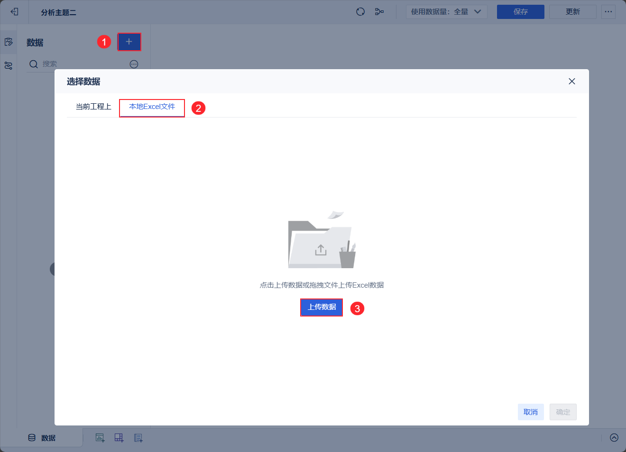Click the exit/back icon at top left
Image resolution: width=626 pixels, height=452 pixels.
14,11
